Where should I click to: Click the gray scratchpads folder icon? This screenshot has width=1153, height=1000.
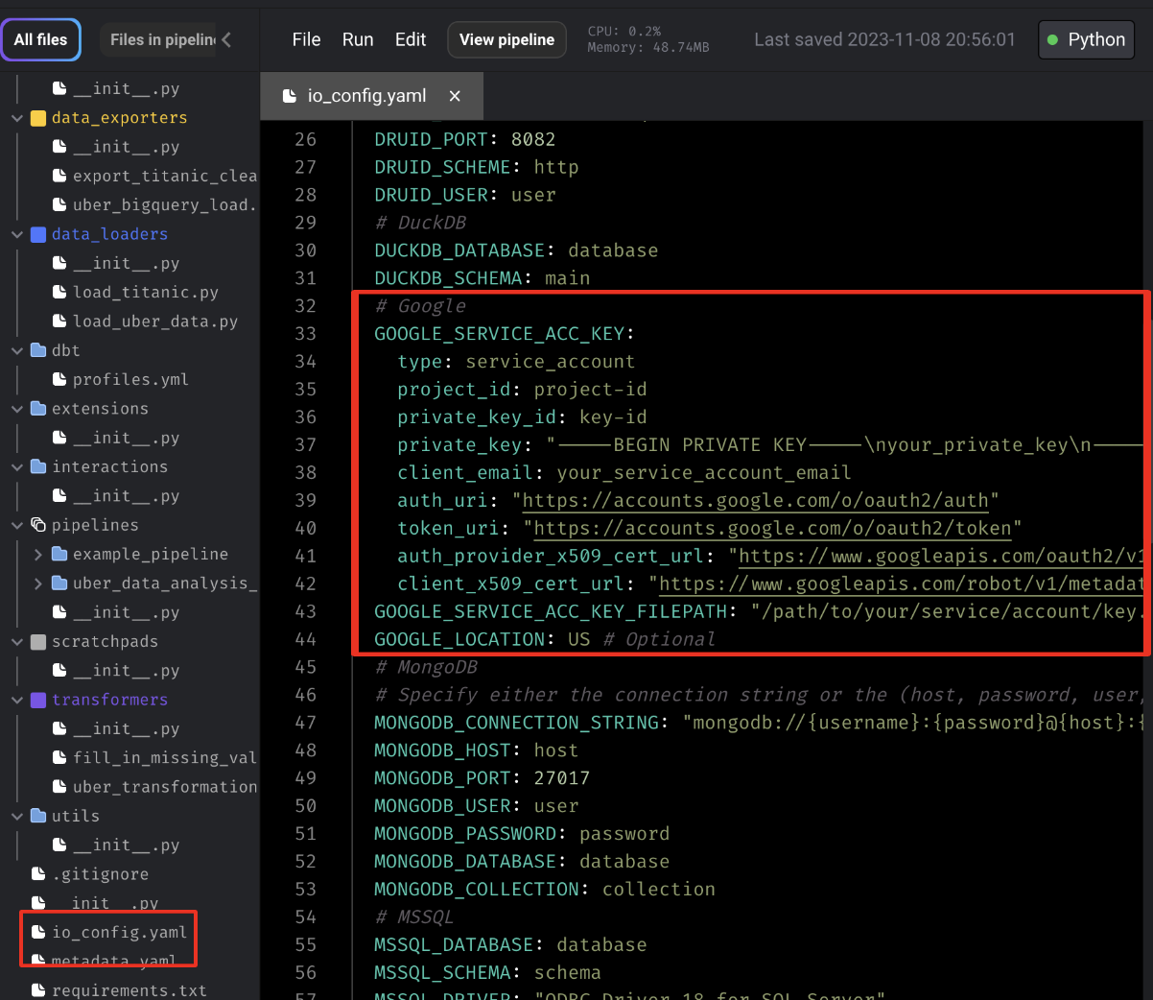[38, 642]
